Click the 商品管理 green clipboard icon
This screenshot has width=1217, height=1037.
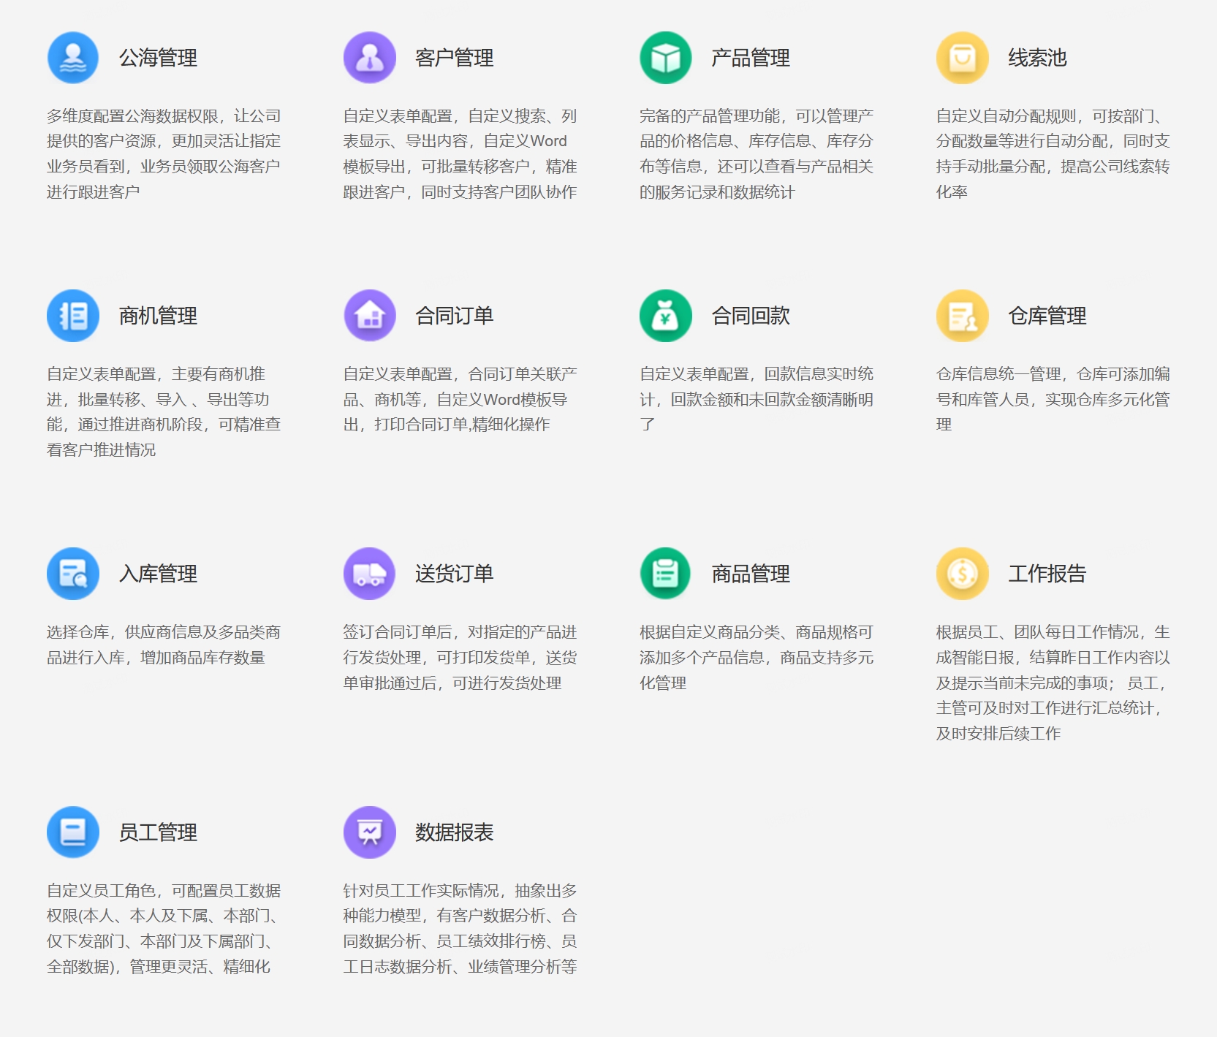tap(666, 574)
